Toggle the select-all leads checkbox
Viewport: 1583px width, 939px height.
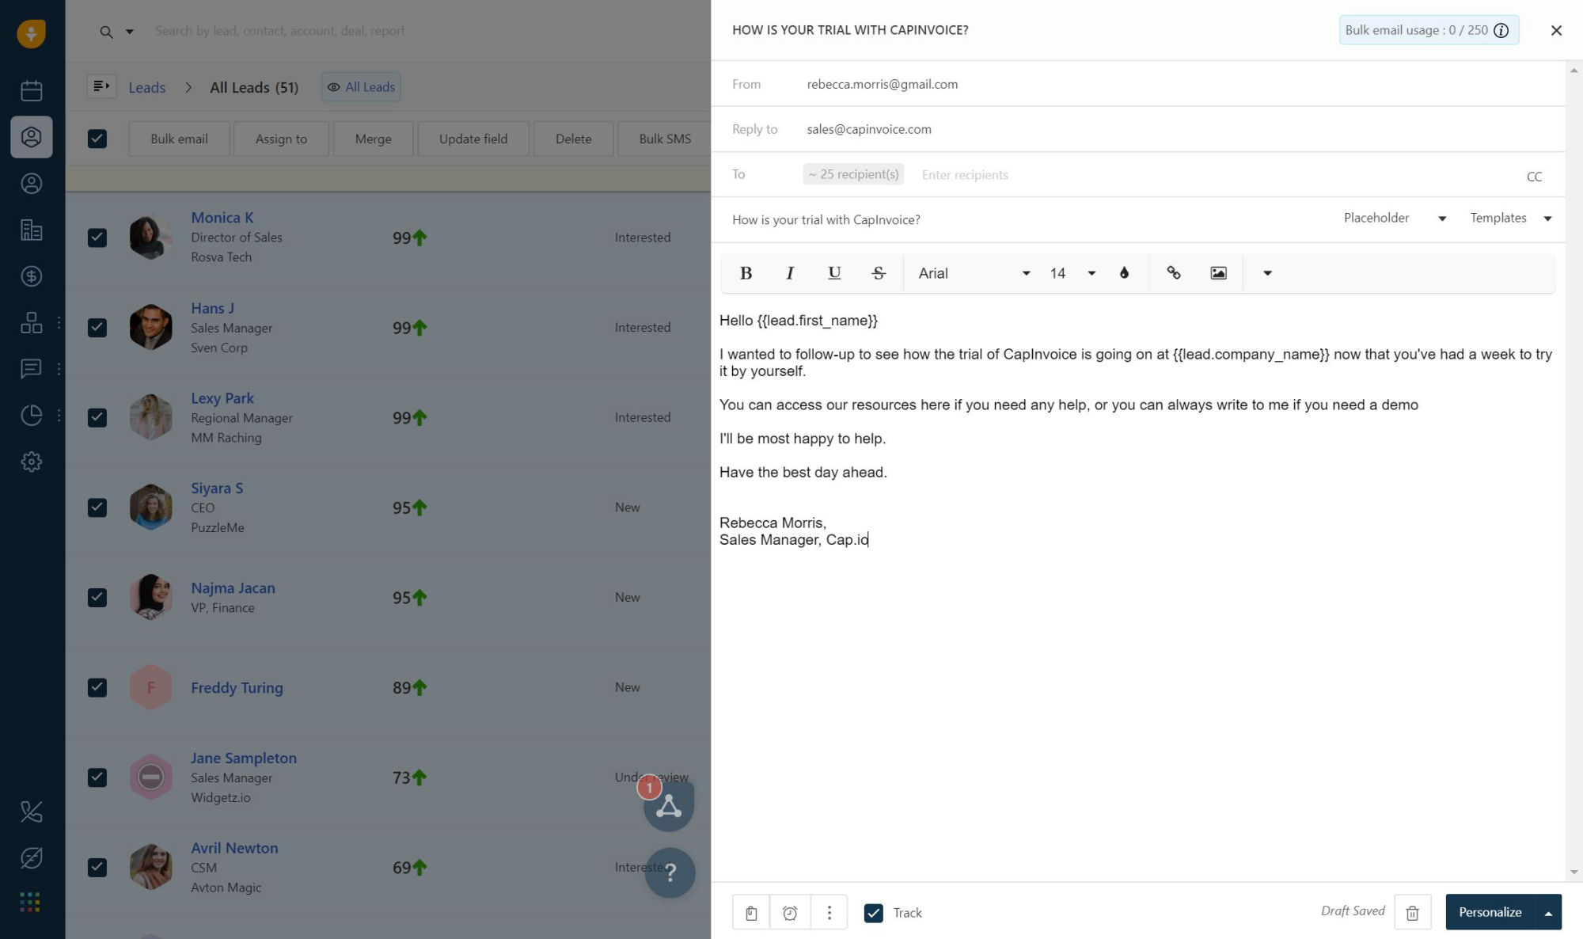[x=97, y=139]
